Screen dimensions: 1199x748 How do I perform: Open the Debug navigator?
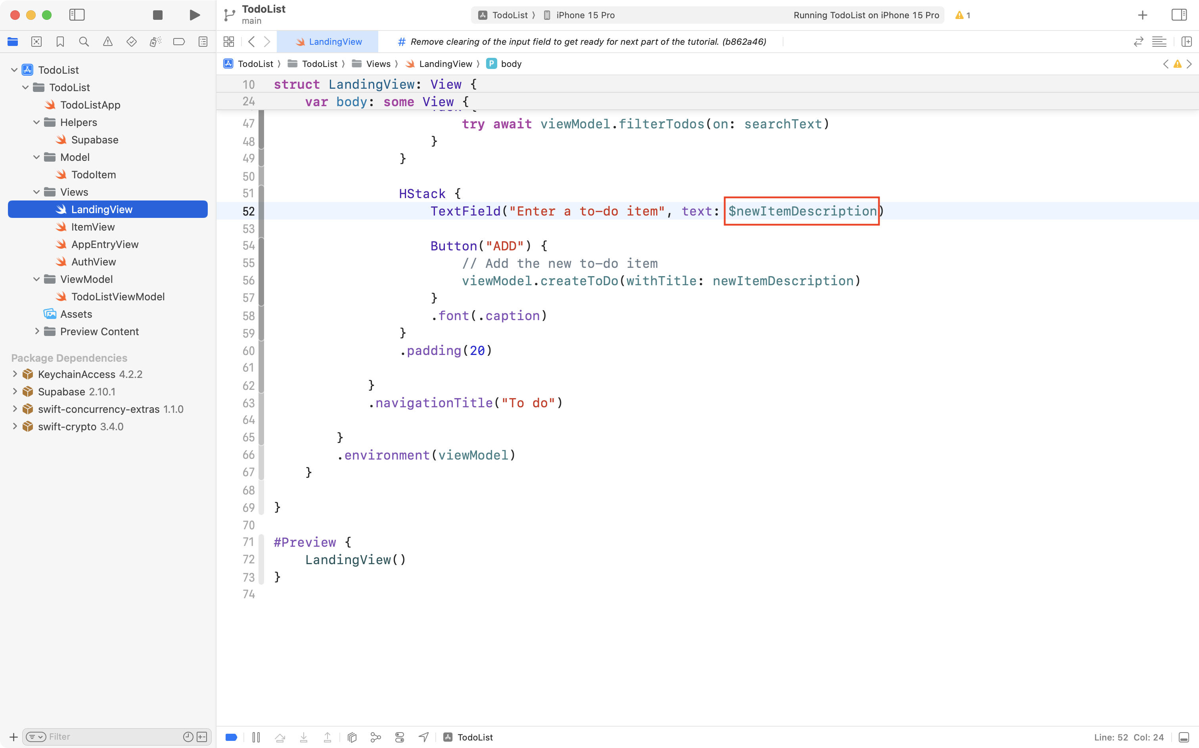pos(155,42)
